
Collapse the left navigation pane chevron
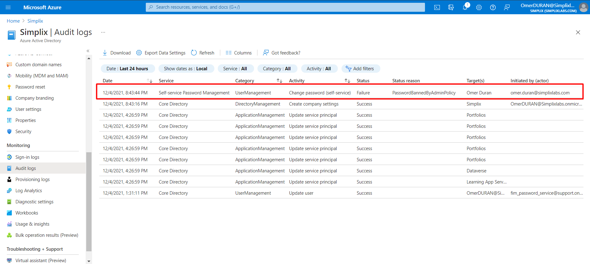88,51
